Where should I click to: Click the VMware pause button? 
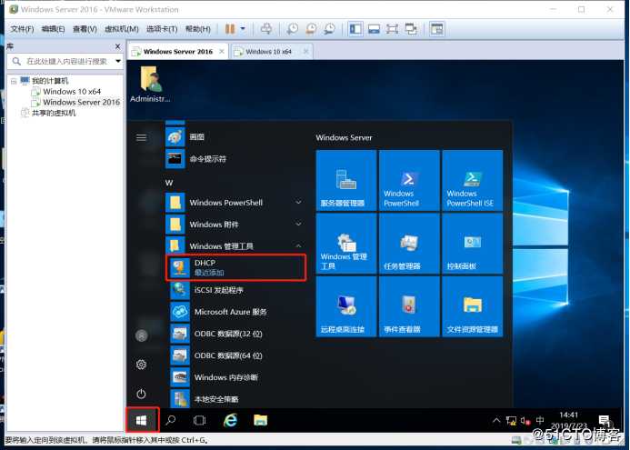(230, 29)
